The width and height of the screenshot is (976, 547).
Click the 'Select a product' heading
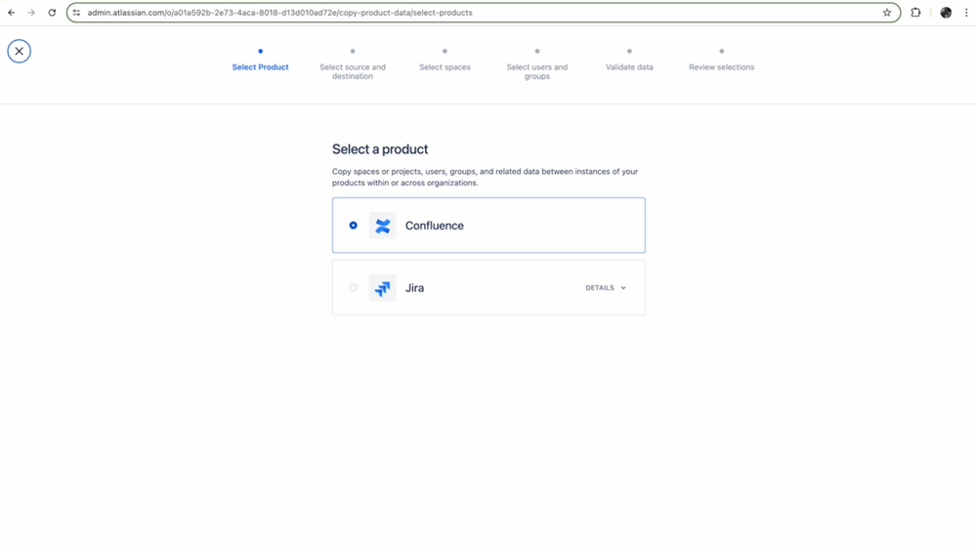(380, 149)
